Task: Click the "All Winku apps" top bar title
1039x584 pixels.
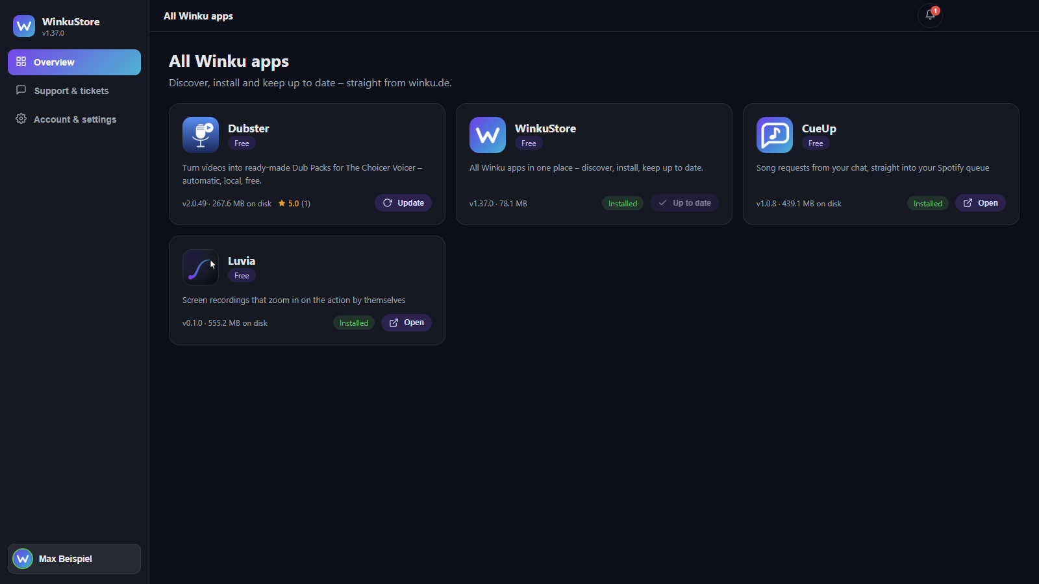Action: 198,16
